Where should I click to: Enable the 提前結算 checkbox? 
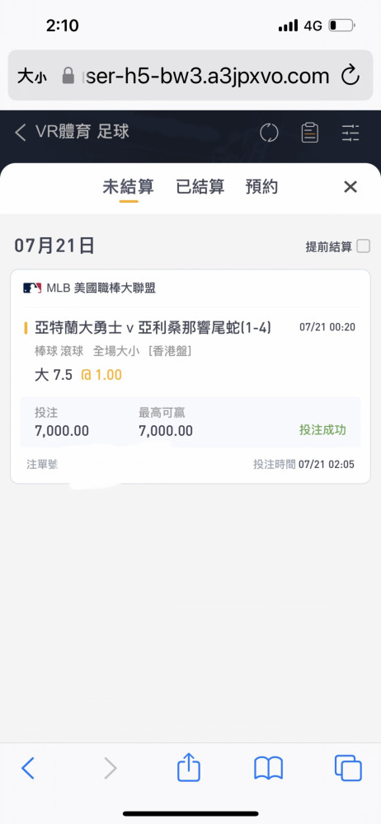pos(363,246)
